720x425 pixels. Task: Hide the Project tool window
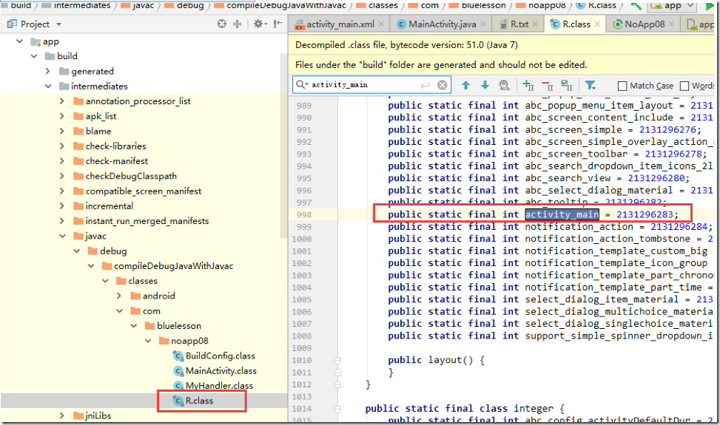click(277, 24)
